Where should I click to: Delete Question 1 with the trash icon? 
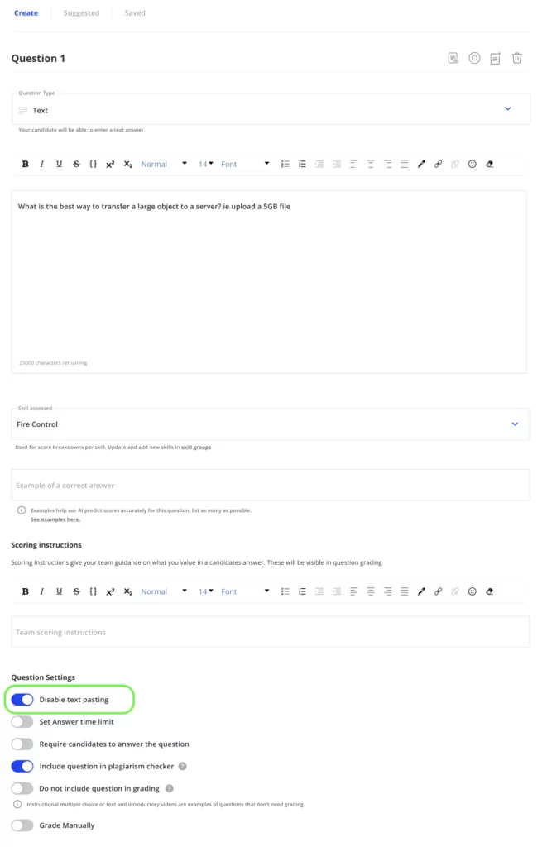click(x=516, y=58)
